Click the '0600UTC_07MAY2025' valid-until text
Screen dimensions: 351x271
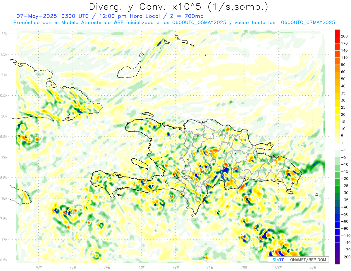[308, 23]
